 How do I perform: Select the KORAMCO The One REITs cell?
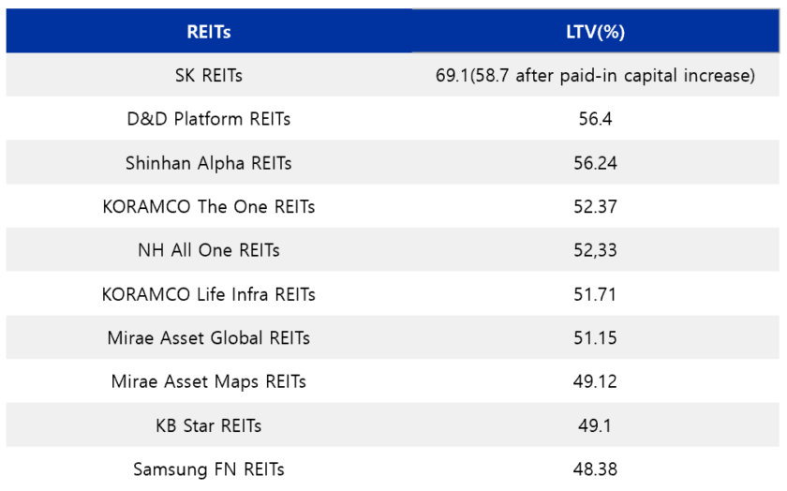point(209,206)
